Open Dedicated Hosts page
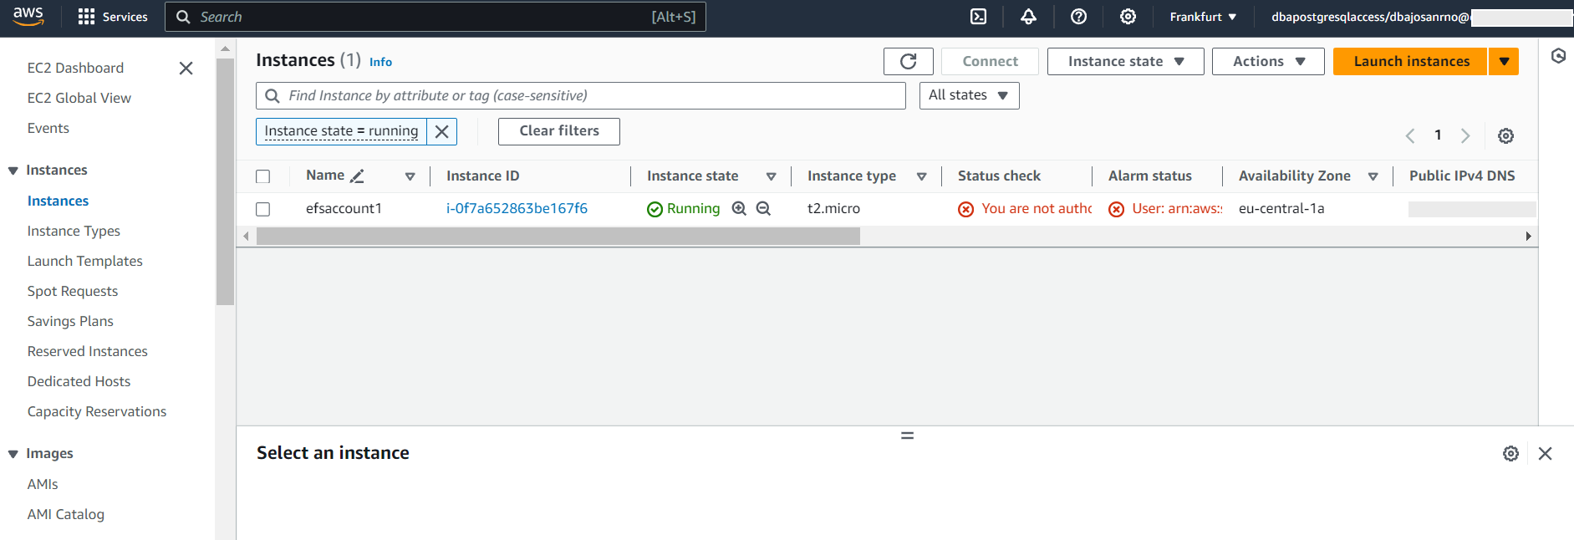This screenshot has width=1574, height=540. coord(79,381)
